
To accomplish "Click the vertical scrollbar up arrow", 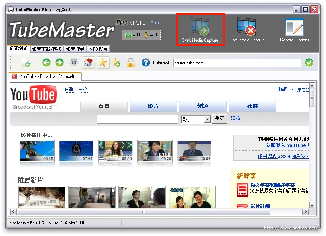I will point(312,86).
